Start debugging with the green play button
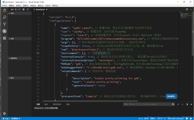Image resolution: width=194 pixels, height=120 pixels. pyautogui.click(x=16, y=10)
